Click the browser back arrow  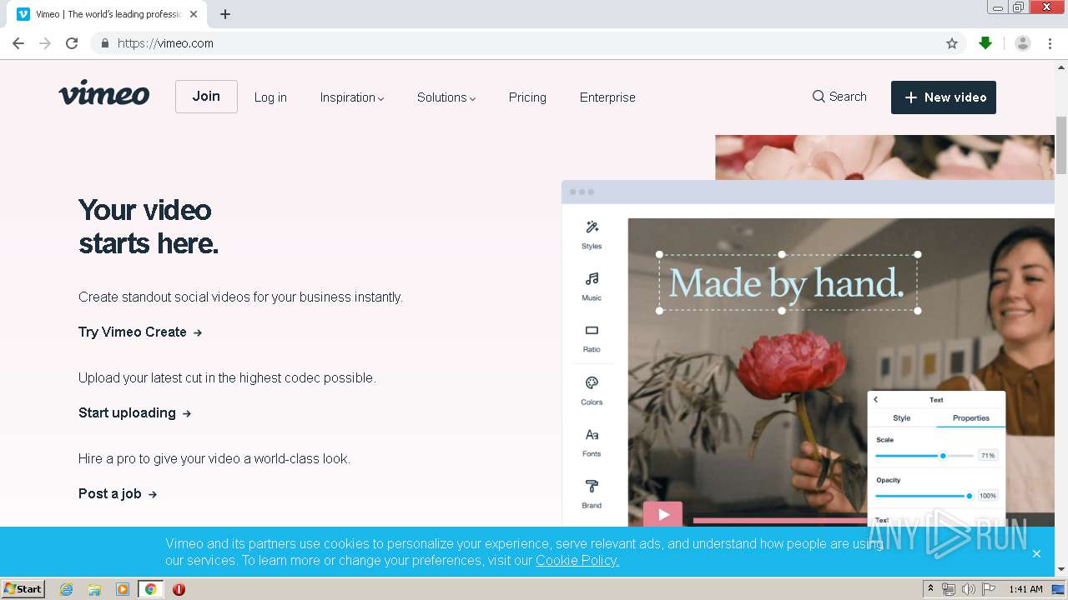[x=18, y=43]
